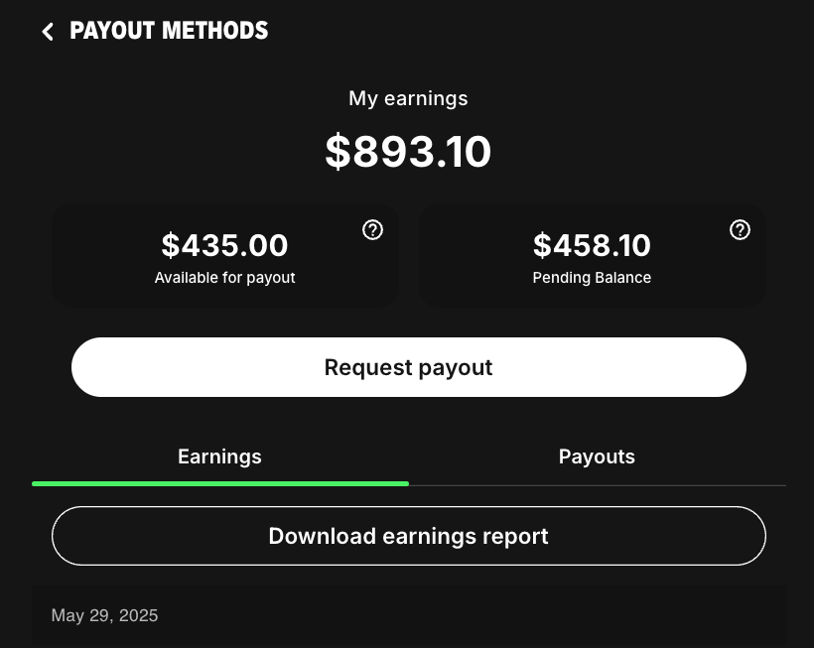
Task: Switch to the Payouts tab
Action: click(x=597, y=456)
